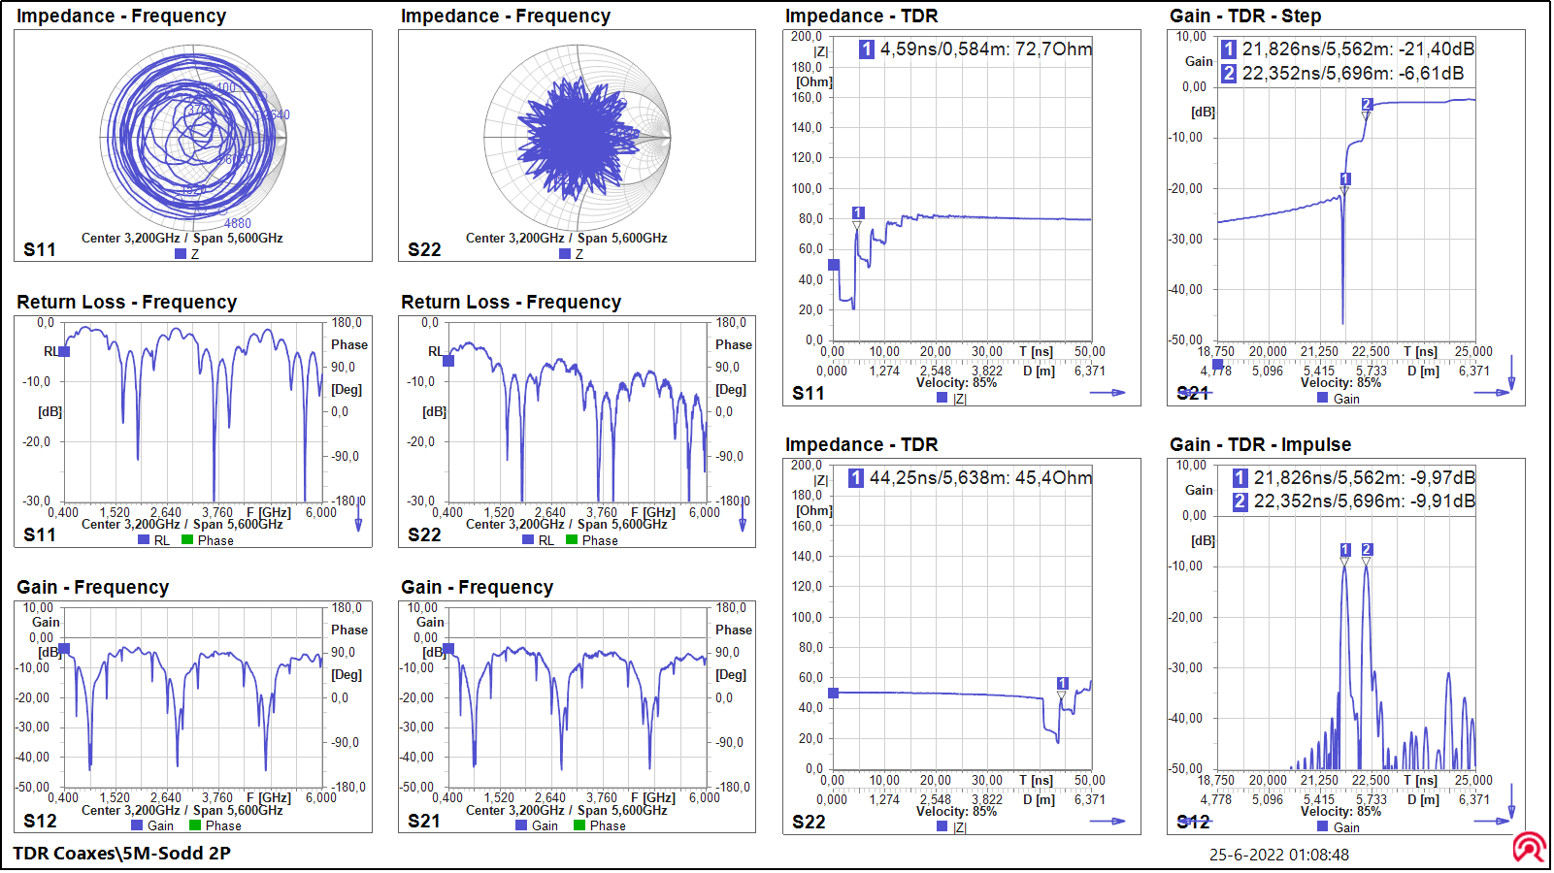Click the Velocity: 85% setting text
This screenshot has width=1554, height=873.
[955, 382]
